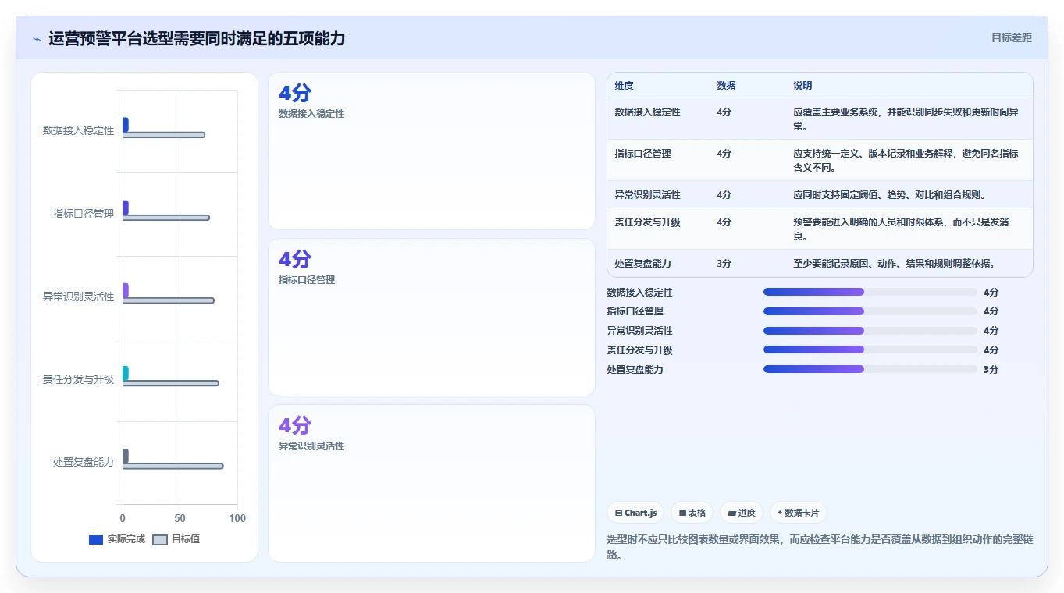Image resolution: width=1064 pixels, height=593 pixels.
Task: Click the 4分 score on the 异常识别灵活性 card
Action: (x=295, y=426)
